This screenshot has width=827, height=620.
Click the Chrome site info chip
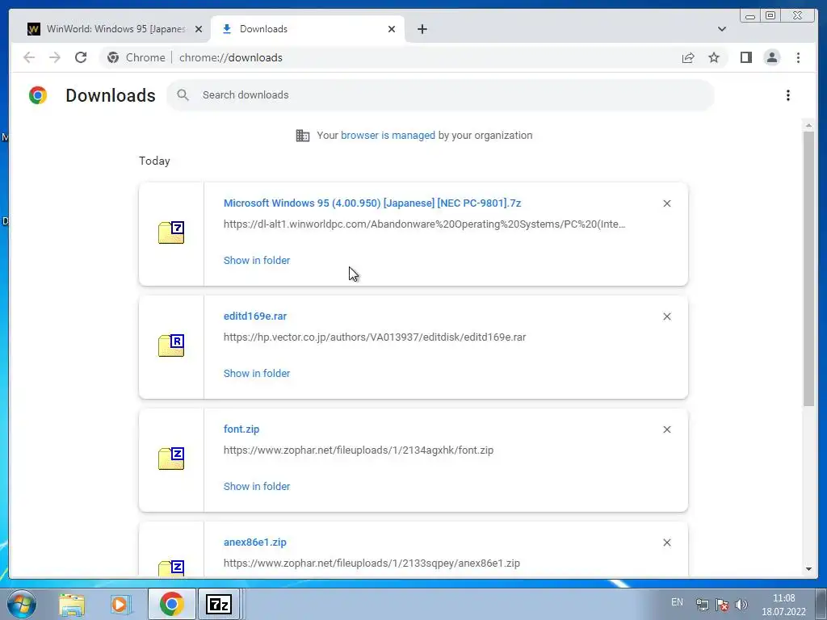coord(136,57)
